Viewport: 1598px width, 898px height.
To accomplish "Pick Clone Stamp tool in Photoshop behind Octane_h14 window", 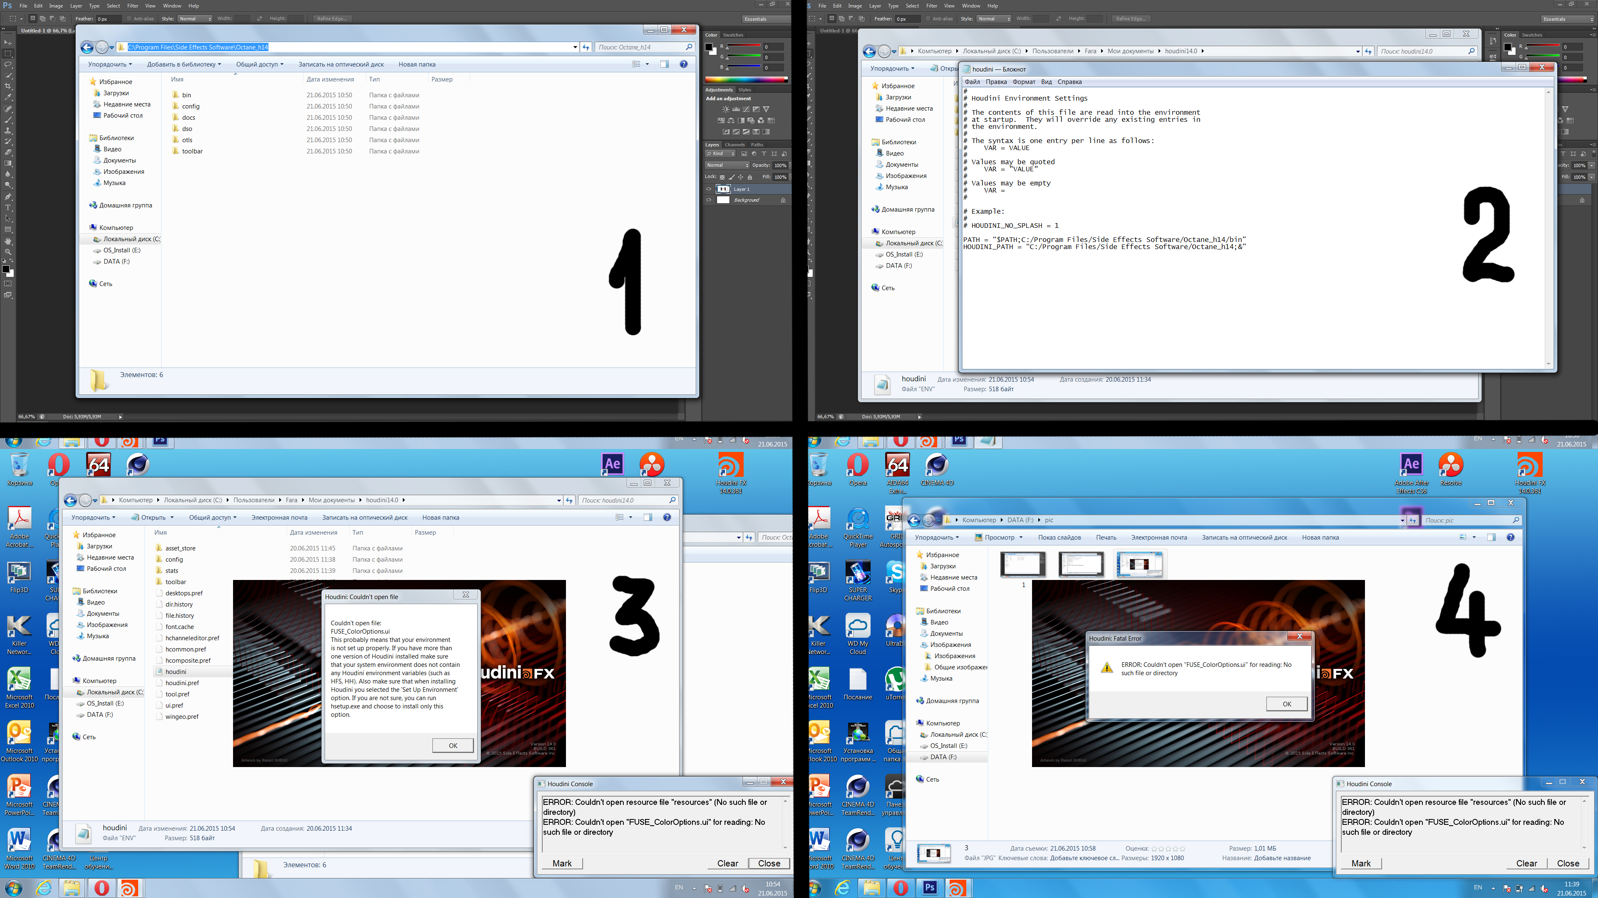I will [x=8, y=131].
